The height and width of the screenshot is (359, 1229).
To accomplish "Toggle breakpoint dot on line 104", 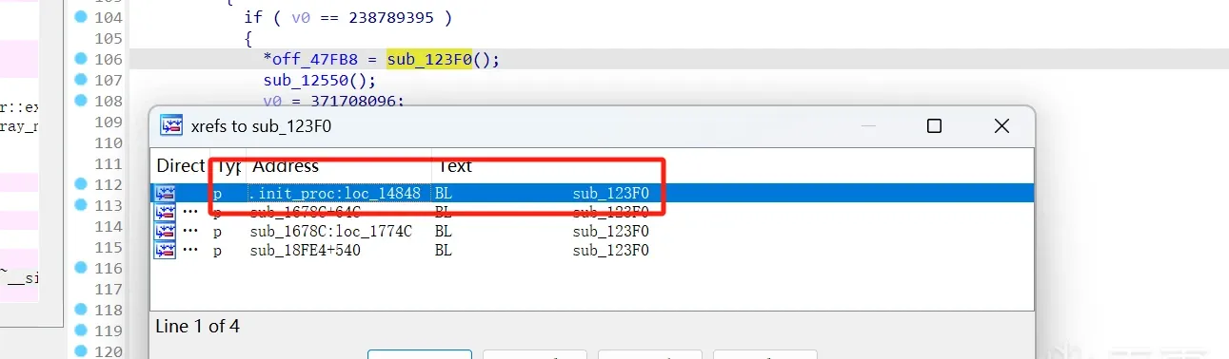I will (x=80, y=17).
